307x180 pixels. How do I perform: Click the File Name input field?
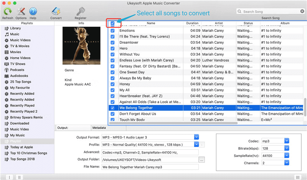[150, 167]
